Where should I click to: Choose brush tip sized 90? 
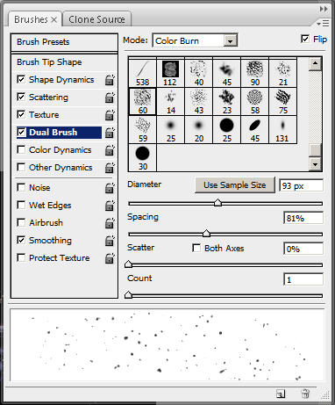(254, 73)
